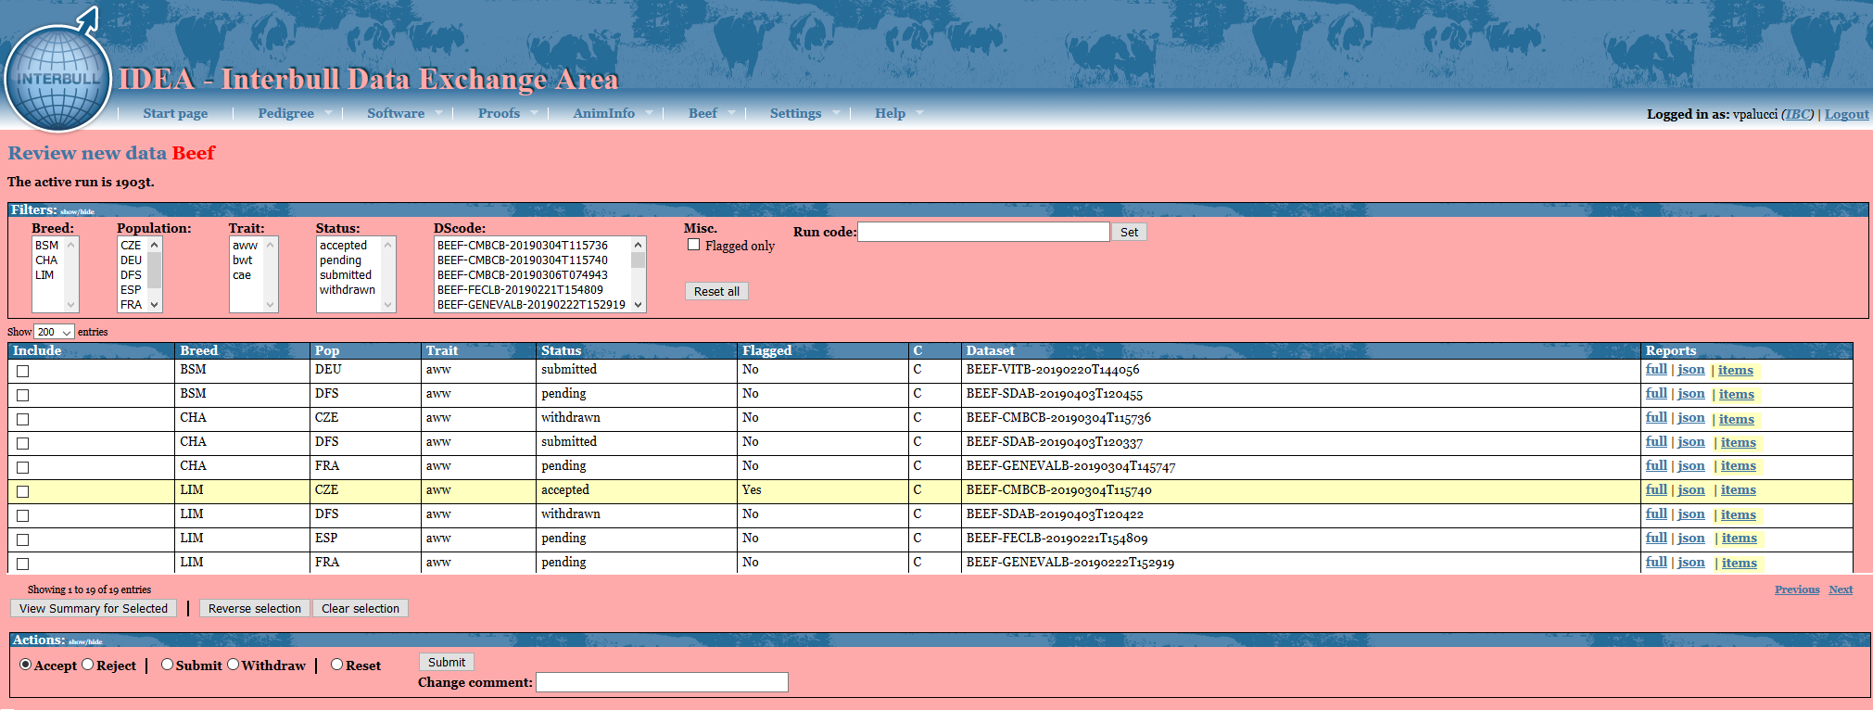The height and width of the screenshot is (710, 1873).
Task: Expand the Settings menu arrow
Action: coord(836,113)
